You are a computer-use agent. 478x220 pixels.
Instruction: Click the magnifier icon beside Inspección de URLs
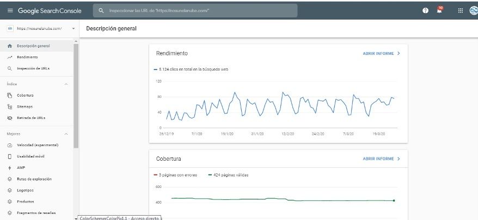10,68
